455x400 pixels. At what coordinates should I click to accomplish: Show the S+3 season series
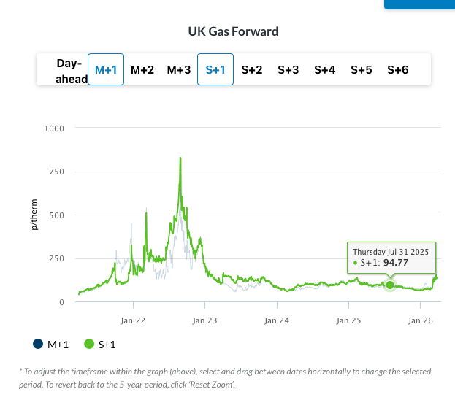288,70
